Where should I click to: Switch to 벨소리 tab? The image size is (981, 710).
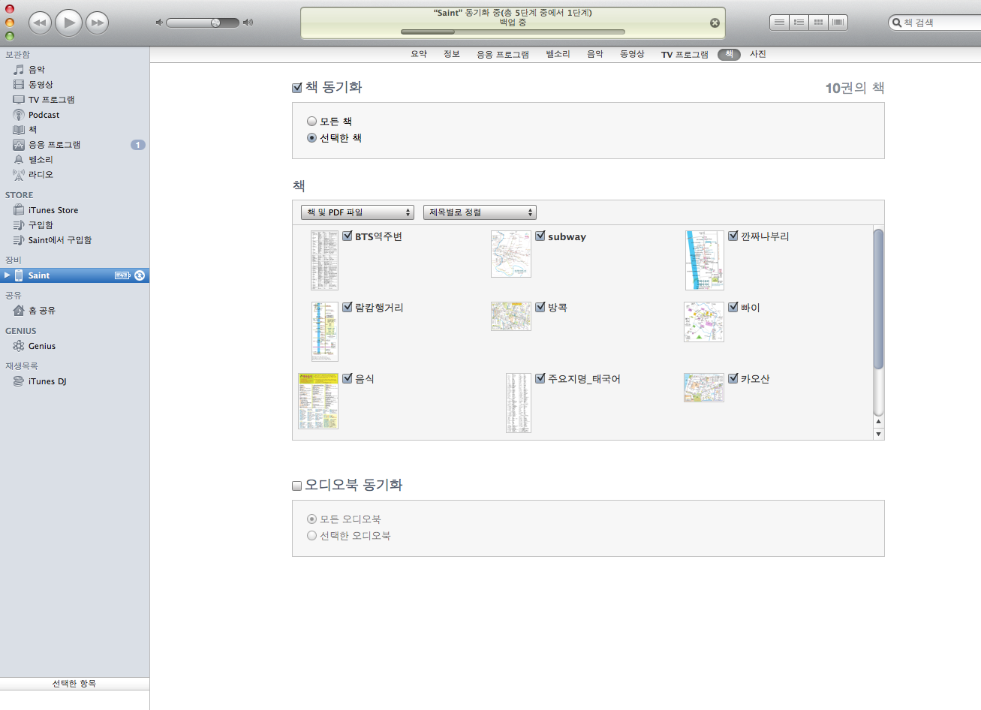(x=558, y=54)
